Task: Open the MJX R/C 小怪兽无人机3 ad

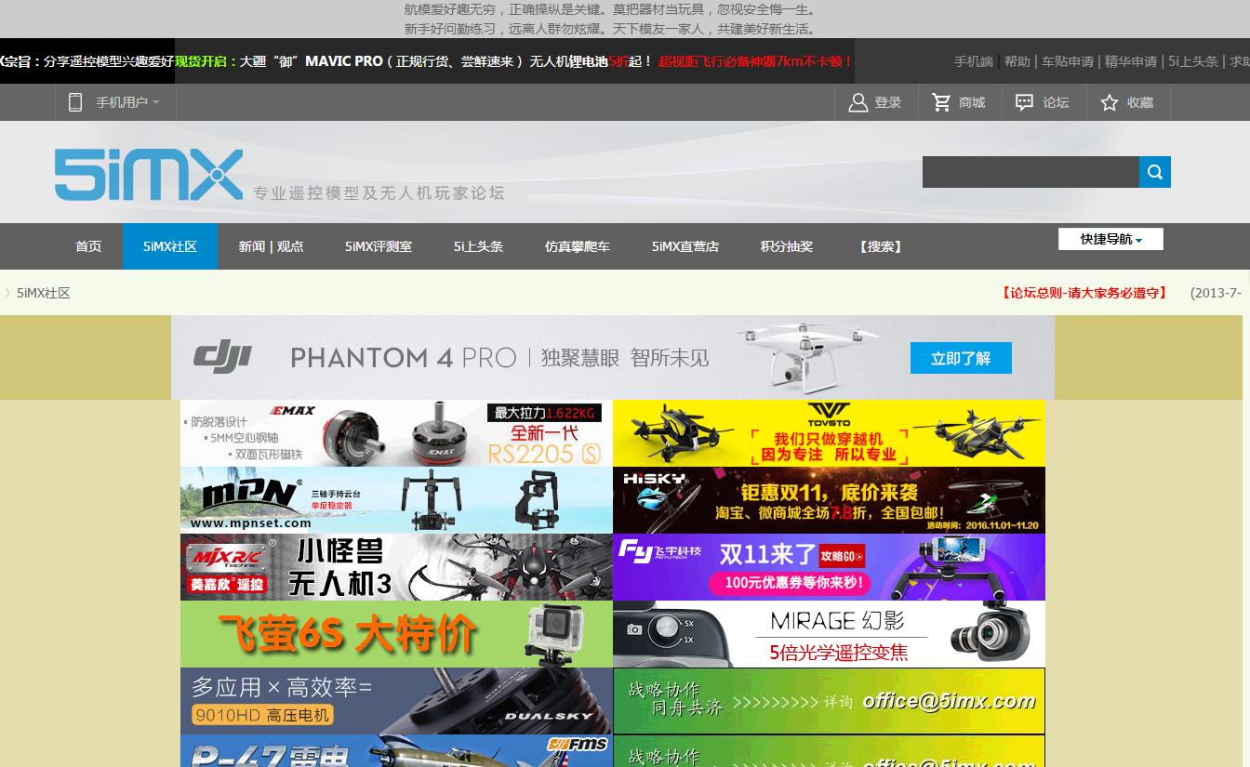Action: pyautogui.click(x=396, y=567)
